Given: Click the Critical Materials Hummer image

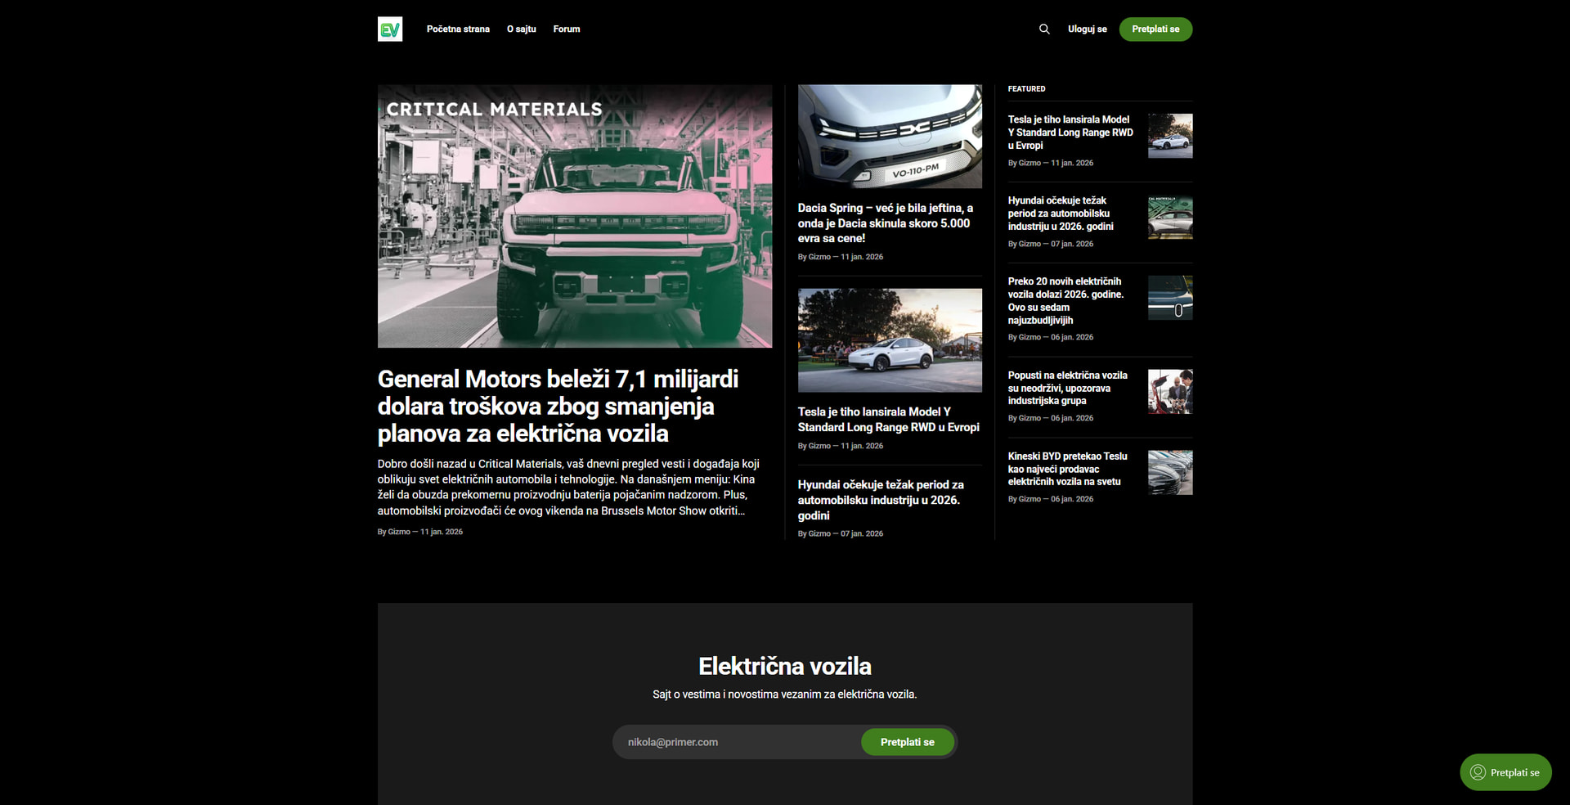Looking at the screenshot, I should 574,216.
